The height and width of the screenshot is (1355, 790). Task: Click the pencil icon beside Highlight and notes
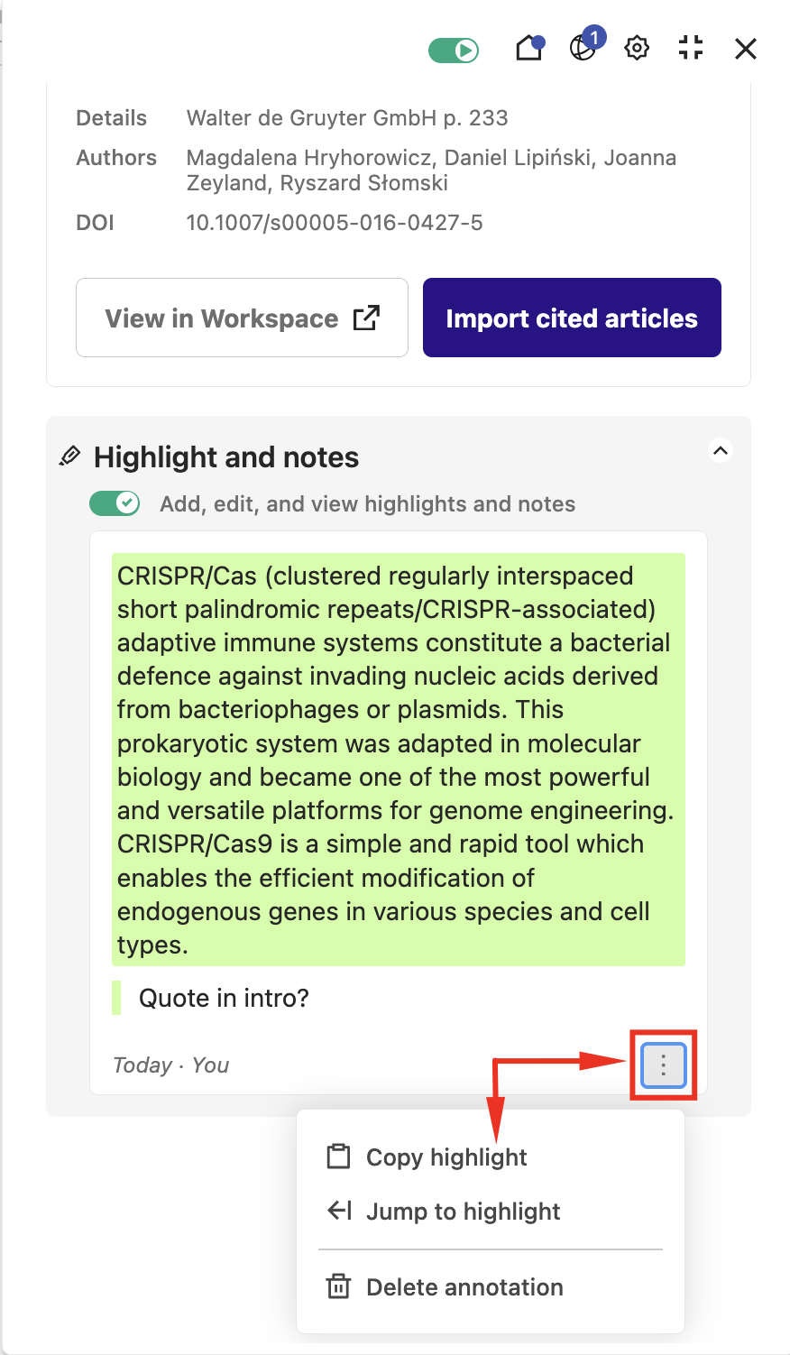[69, 456]
